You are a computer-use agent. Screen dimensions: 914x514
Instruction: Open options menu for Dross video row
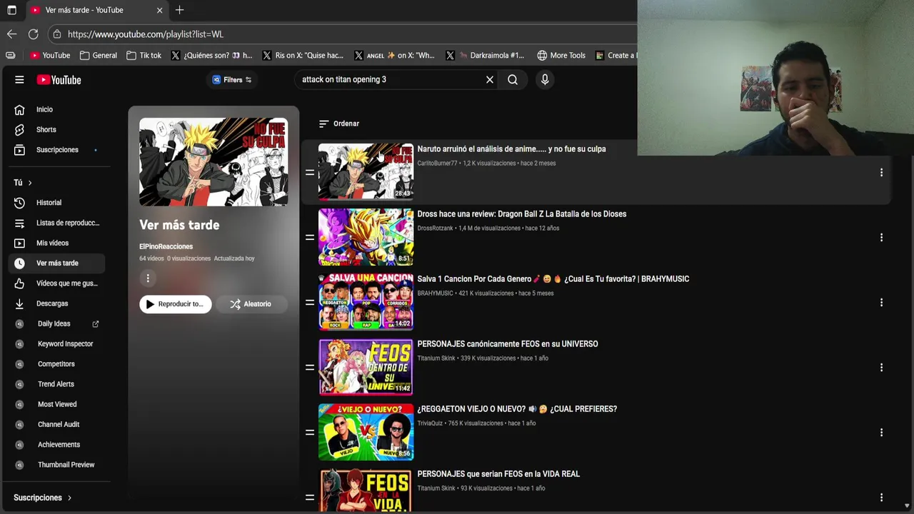pos(881,238)
